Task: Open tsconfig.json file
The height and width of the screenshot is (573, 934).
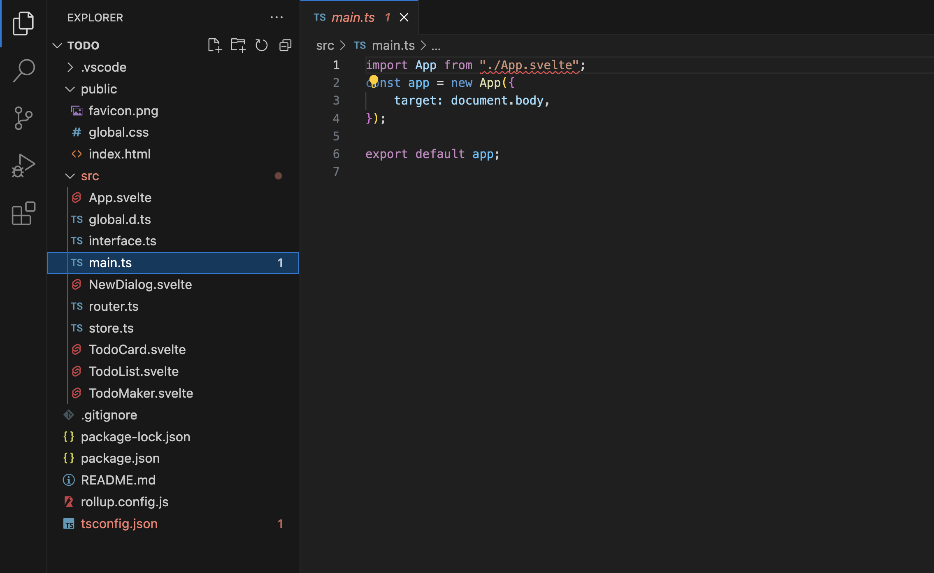Action: click(x=119, y=524)
